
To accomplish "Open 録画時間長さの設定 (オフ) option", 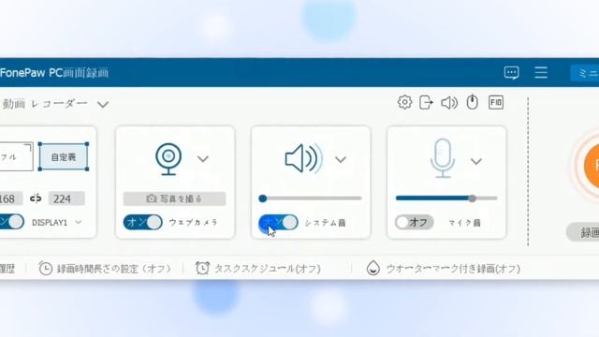I will pyautogui.click(x=114, y=269).
